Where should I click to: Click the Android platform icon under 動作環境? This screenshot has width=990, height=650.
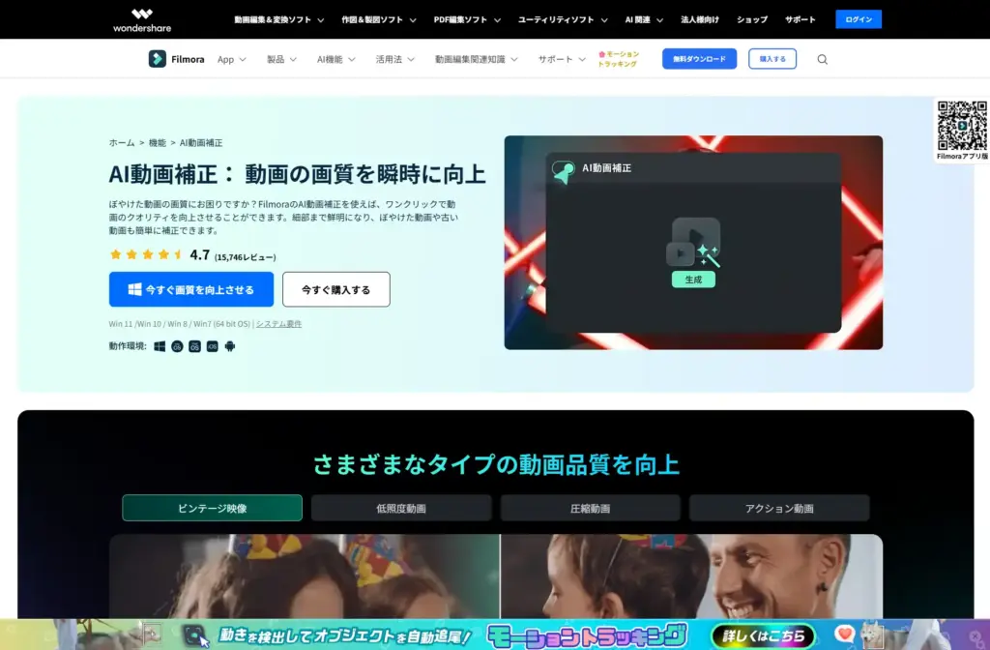click(230, 346)
